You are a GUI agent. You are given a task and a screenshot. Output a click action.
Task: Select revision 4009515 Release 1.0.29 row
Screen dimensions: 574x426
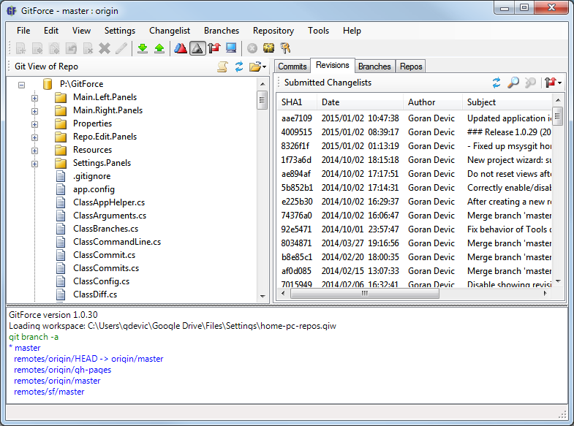point(415,132)
